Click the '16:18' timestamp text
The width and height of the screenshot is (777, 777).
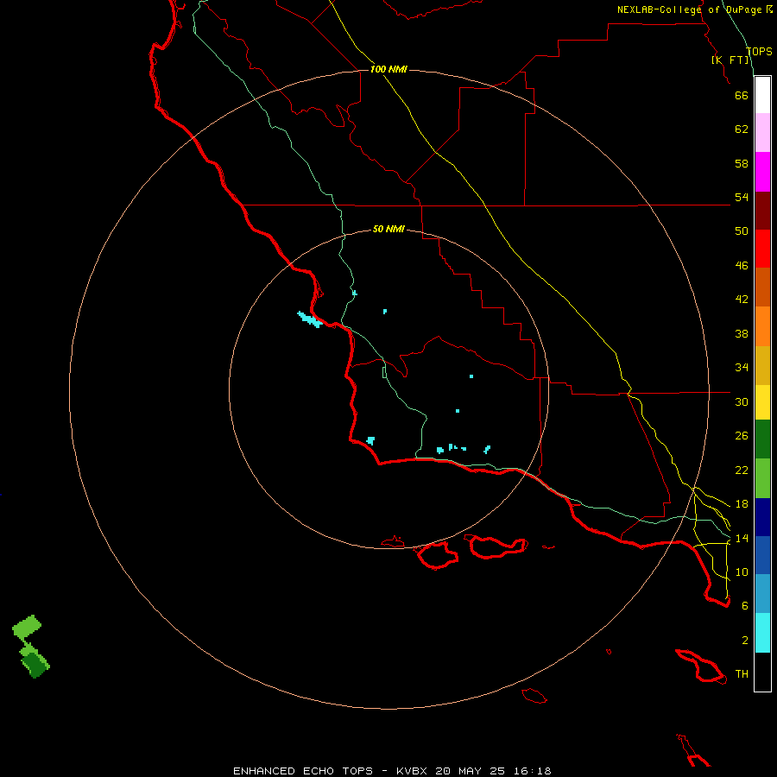click(533, 771)
